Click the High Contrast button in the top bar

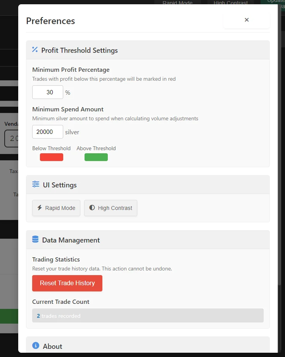[x=230, y=3]
